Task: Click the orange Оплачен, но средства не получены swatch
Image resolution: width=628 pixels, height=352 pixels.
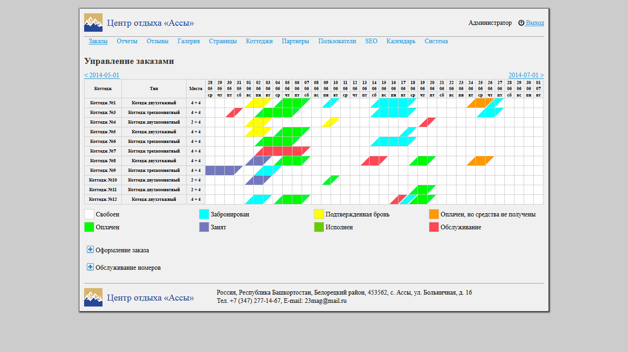Action: tap(434, 214)
